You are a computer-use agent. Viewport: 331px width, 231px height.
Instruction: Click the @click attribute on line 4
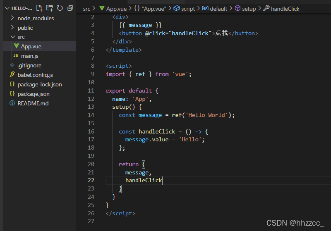(x=155, y=33)
